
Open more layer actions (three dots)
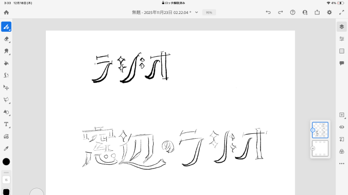coord(342,164)
